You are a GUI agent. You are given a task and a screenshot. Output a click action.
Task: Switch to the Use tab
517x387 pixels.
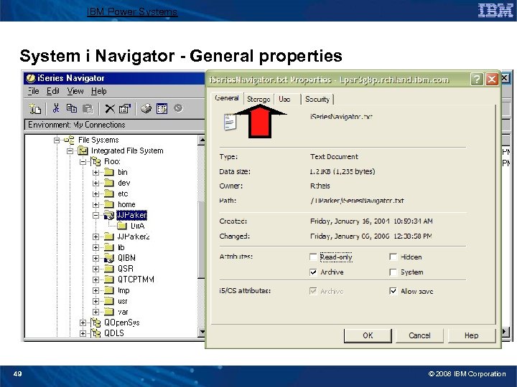click(x=284, y=99)
